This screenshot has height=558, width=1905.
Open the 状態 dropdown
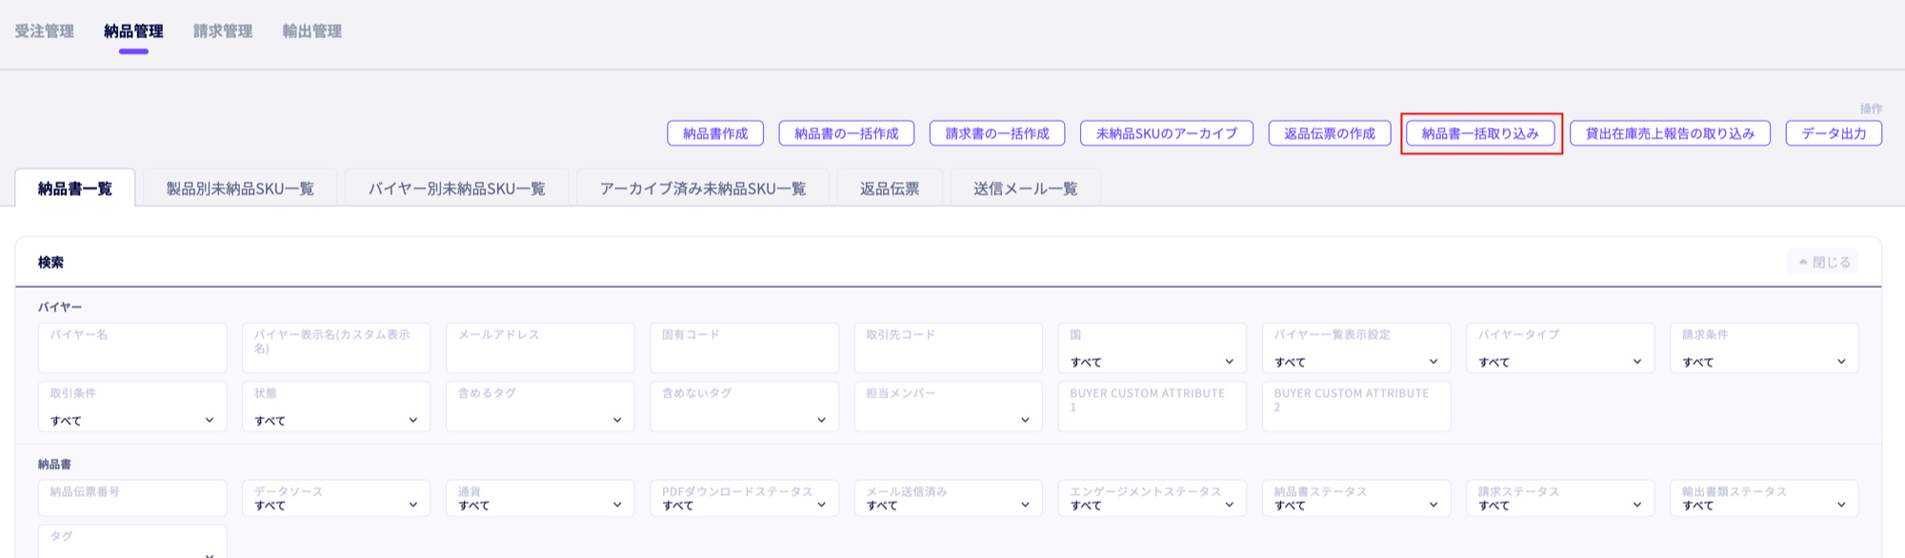[336, 407]
